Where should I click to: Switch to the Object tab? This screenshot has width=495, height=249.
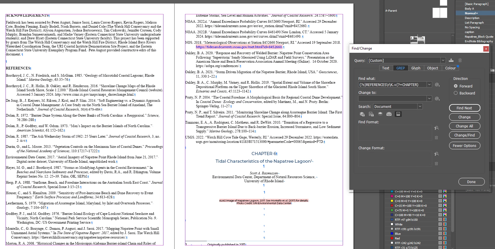click(x=432, y=68)
